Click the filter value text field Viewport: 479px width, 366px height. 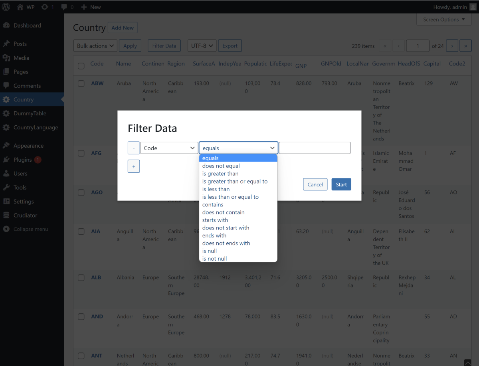tap(315, 148)
